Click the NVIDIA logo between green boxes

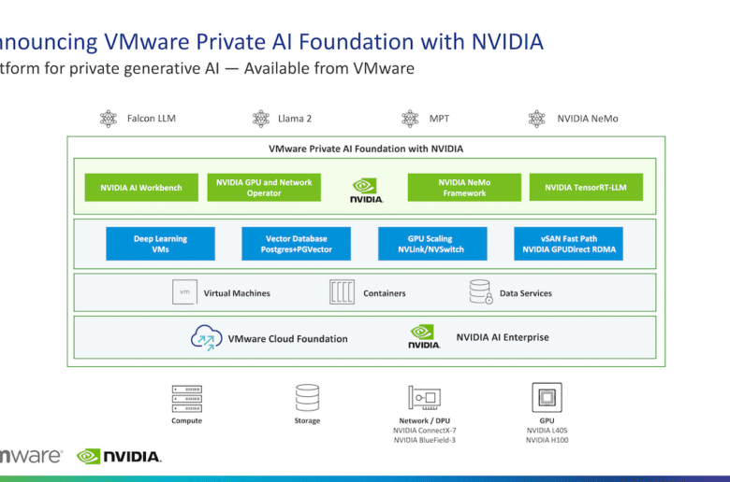coord(366,191)
